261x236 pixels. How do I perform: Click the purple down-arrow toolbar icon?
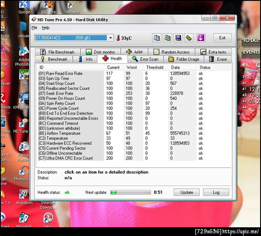tap(201, 38)
